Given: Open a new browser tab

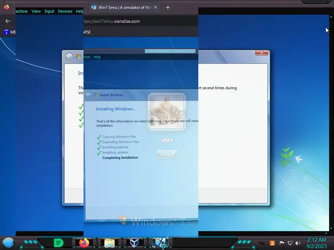Looking at the screenshot, I should 168,7.
